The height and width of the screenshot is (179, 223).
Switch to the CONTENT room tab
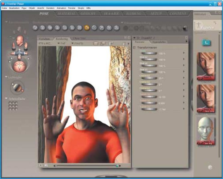coord(178,13)
